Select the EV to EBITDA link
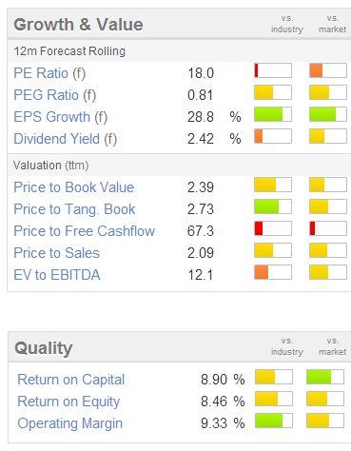This screenshot has width=351, height=451. (57, 275)
